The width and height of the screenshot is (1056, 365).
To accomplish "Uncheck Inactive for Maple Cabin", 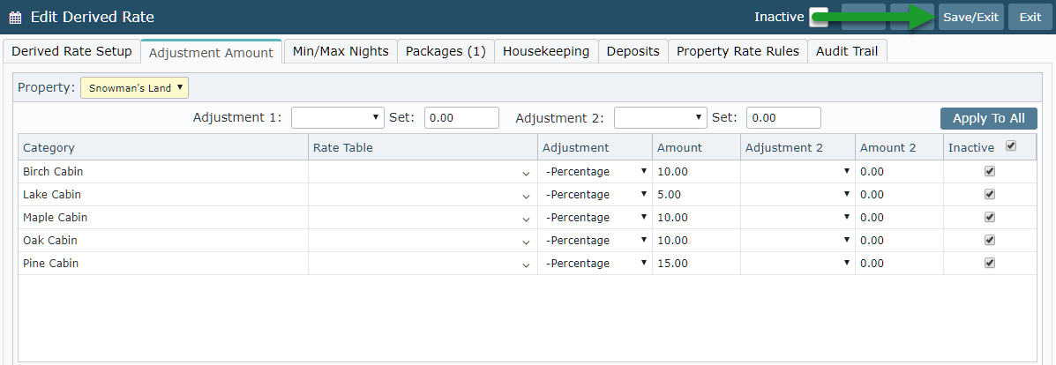I will (x=989, y=217).
